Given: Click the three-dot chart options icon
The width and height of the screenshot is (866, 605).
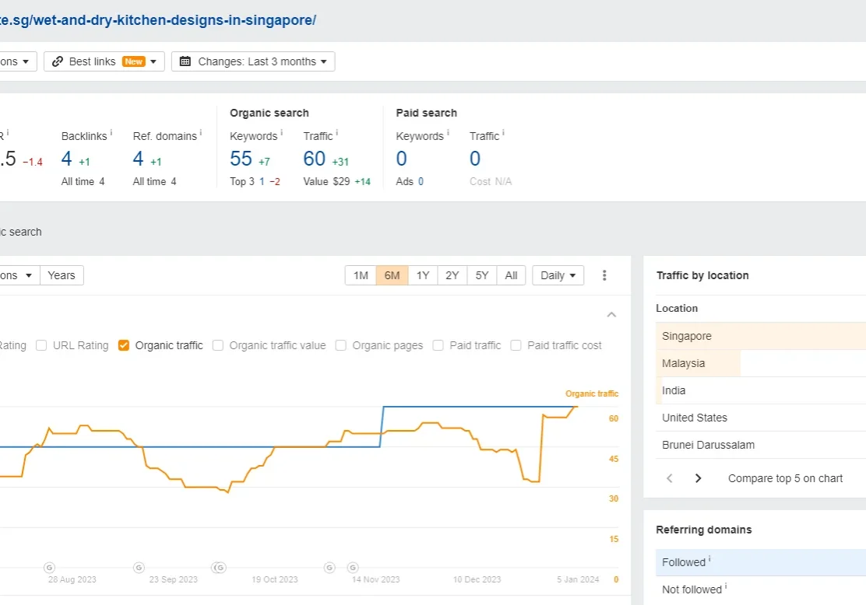Looking at the screenshot, I should [x=604, y=275].
